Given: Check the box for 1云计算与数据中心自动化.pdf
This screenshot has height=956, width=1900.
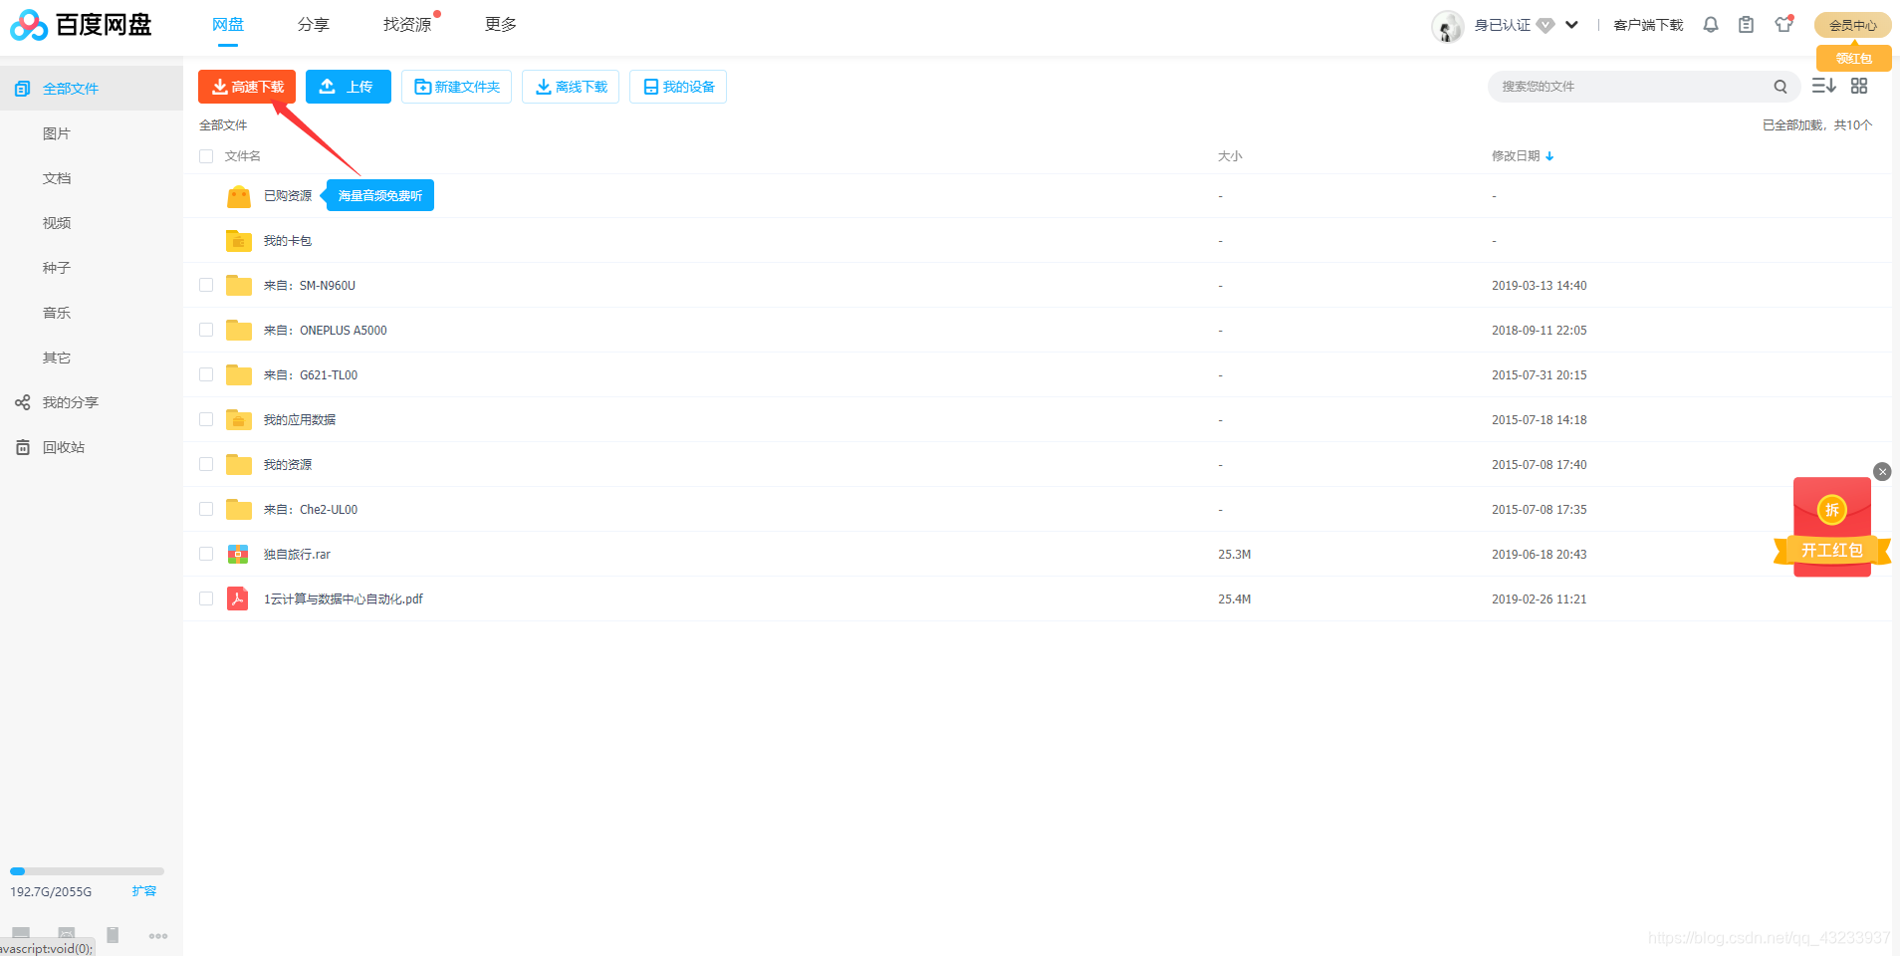Looking at the screenshot, I should [x=206, y=598].
